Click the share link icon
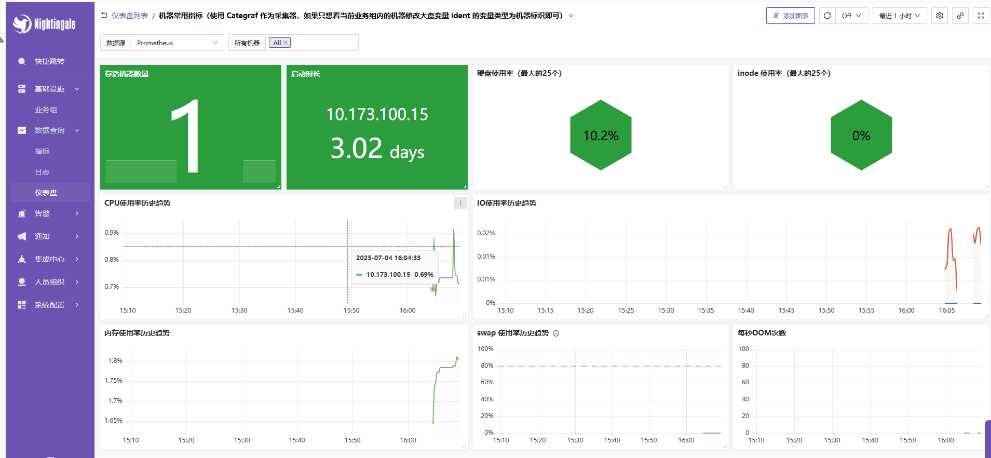991x458 pixels. click(960, 16)
